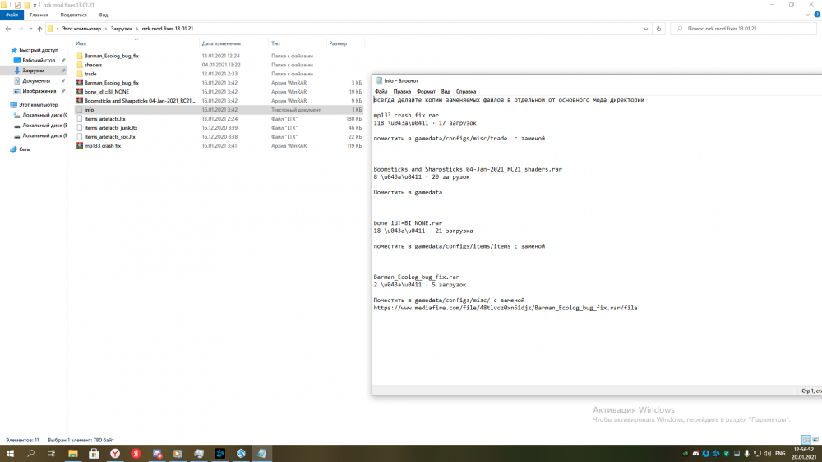Refresh the current folder view
The height and width of the screenshot is (462, 822).
click(x=660, y=29)
